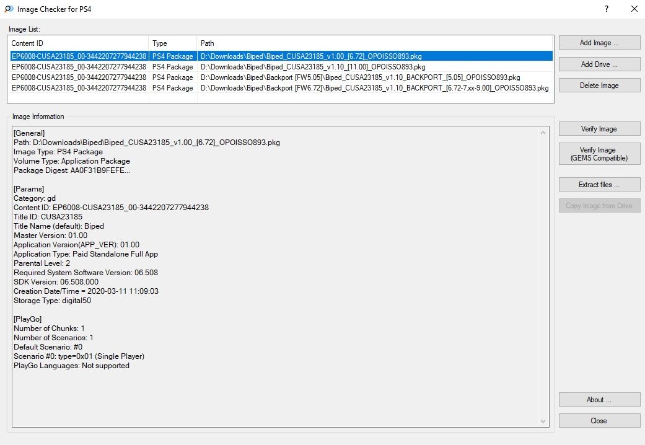The height and width of the screenshot is (445, 645).
Task: Click the Required System Software Version line
Action: click(x=86, y=273)
